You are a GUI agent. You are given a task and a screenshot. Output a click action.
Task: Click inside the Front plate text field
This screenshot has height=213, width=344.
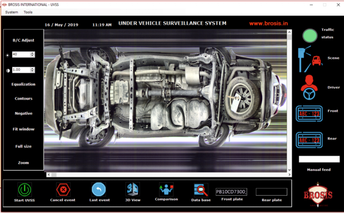[232, 191]
